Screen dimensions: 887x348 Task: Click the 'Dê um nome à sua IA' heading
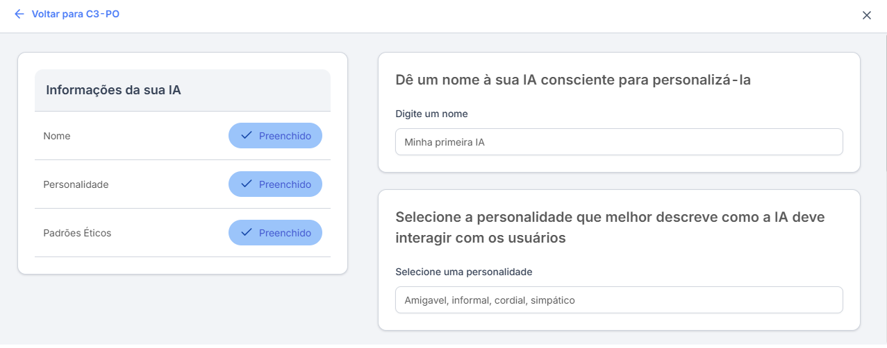(x=573, y=80)
